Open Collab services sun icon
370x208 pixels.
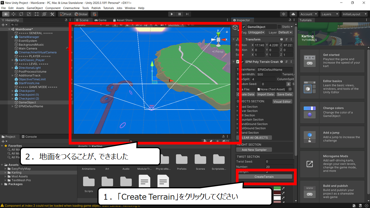[284, 14]
